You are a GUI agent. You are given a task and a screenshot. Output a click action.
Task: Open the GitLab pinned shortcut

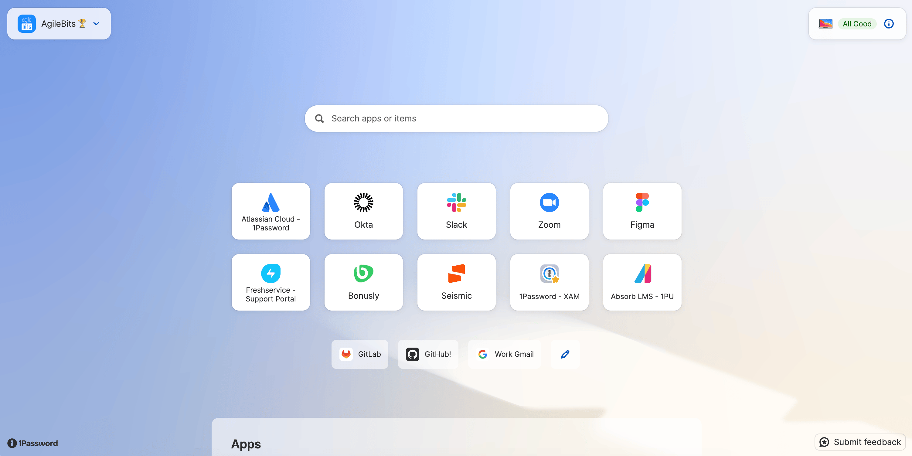click(360, 354)
